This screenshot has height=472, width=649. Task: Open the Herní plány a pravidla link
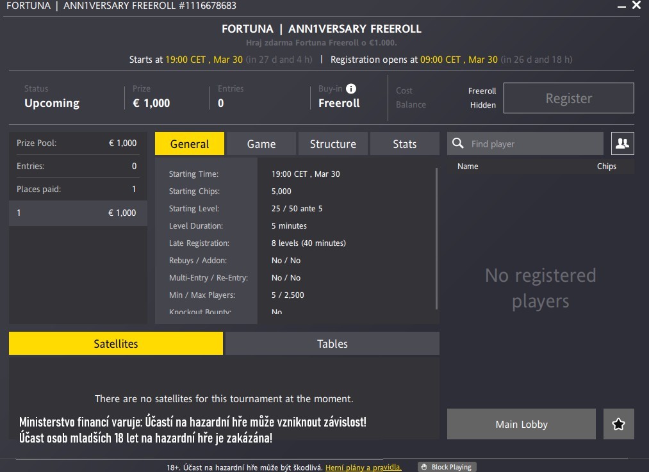point(363,468)
